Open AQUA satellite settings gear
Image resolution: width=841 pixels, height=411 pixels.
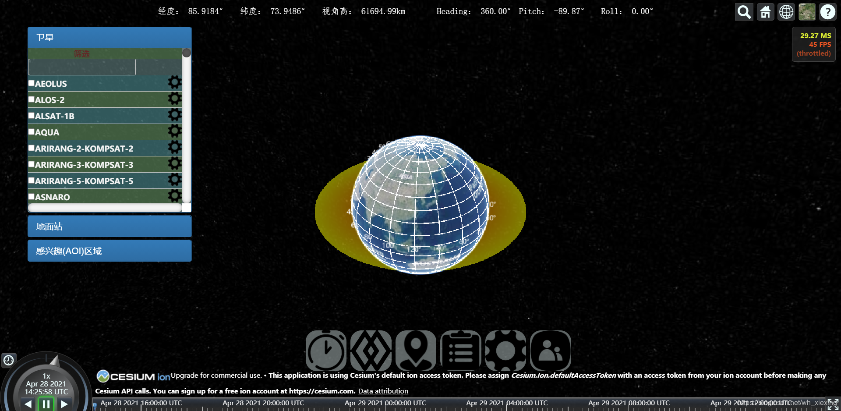click(175, 131)
